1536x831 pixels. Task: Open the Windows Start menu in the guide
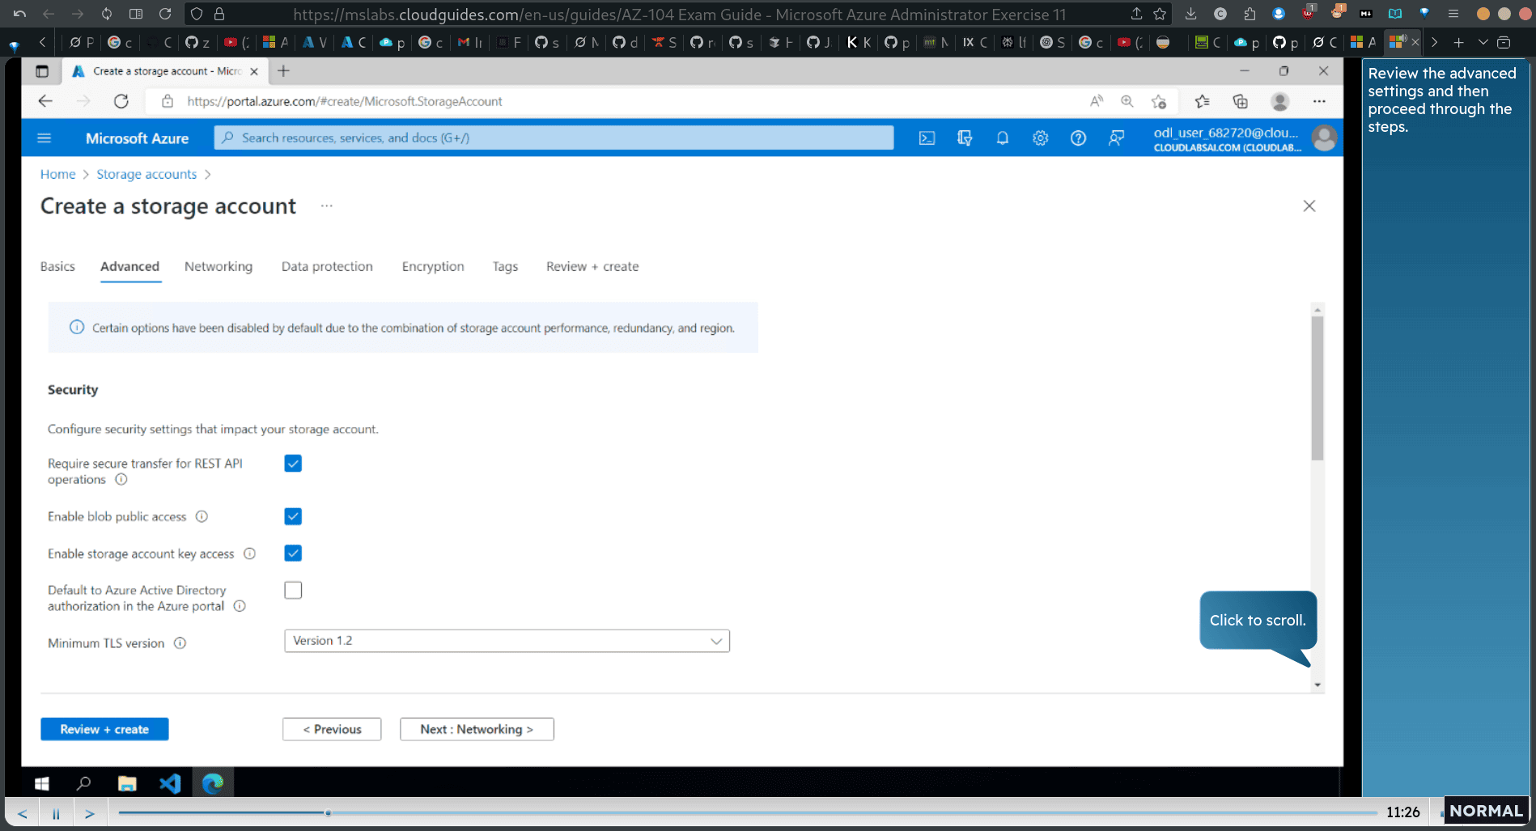click(x=42, y=783)
